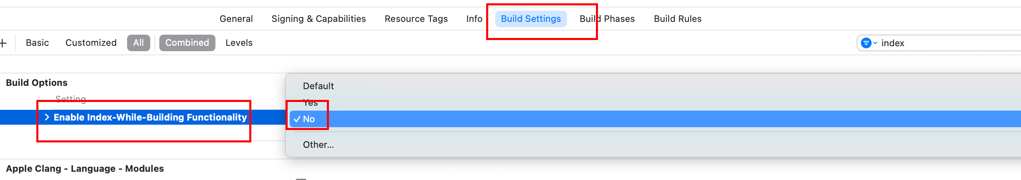The width and height of the screenshot is (1021, 180).
Task: Choose Other... from the popup menu
Action: [318, 144]
